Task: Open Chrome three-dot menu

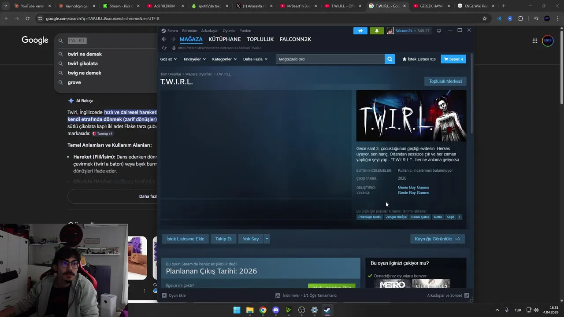Action: pos(558,18)
